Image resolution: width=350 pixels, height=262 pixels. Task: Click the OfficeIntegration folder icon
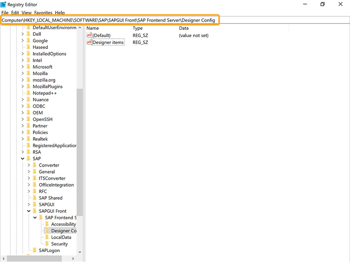[x=35, y=185]
